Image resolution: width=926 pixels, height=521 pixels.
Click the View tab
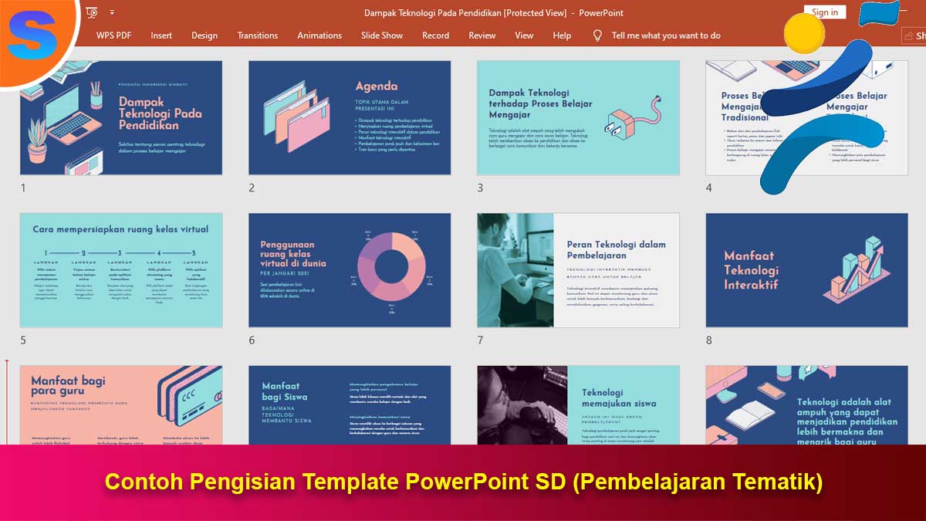click(524, 36)
